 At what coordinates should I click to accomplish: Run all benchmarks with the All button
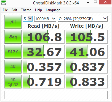(x=13, y=22)
